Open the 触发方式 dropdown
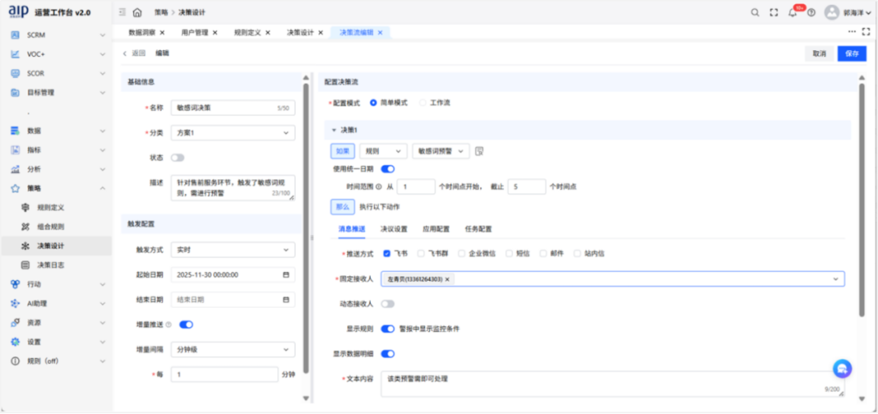 pos(233,250)
